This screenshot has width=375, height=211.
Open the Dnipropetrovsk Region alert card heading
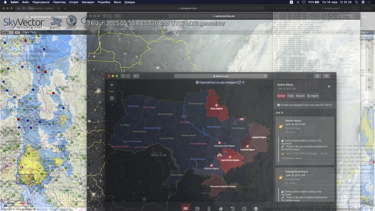click(296, 172)
